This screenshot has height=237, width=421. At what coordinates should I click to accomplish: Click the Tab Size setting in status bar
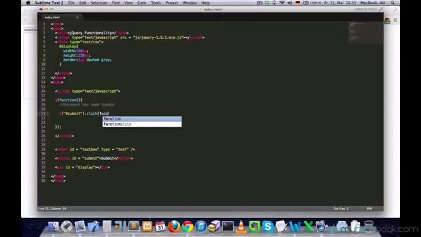coord(341,209)
